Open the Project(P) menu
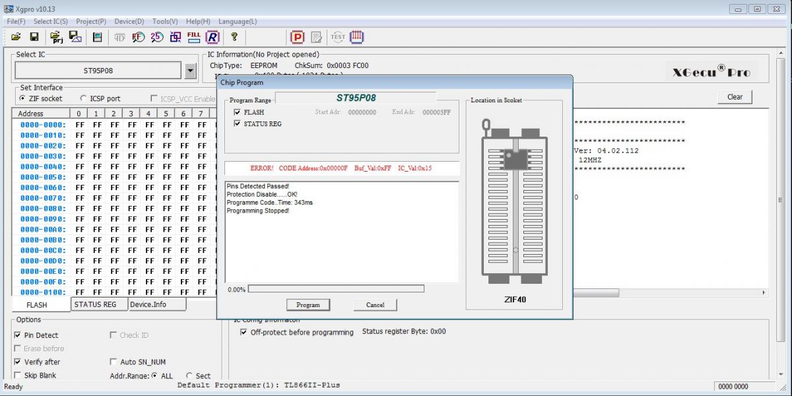 point(91,22)
